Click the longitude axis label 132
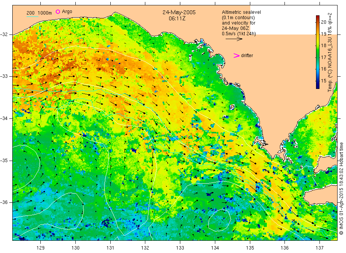Screen dimensions: 346x253 click(145, 248)
